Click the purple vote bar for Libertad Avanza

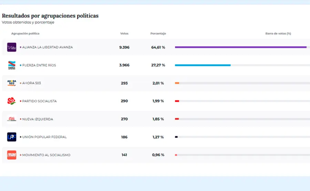click(x=240, y=47)
